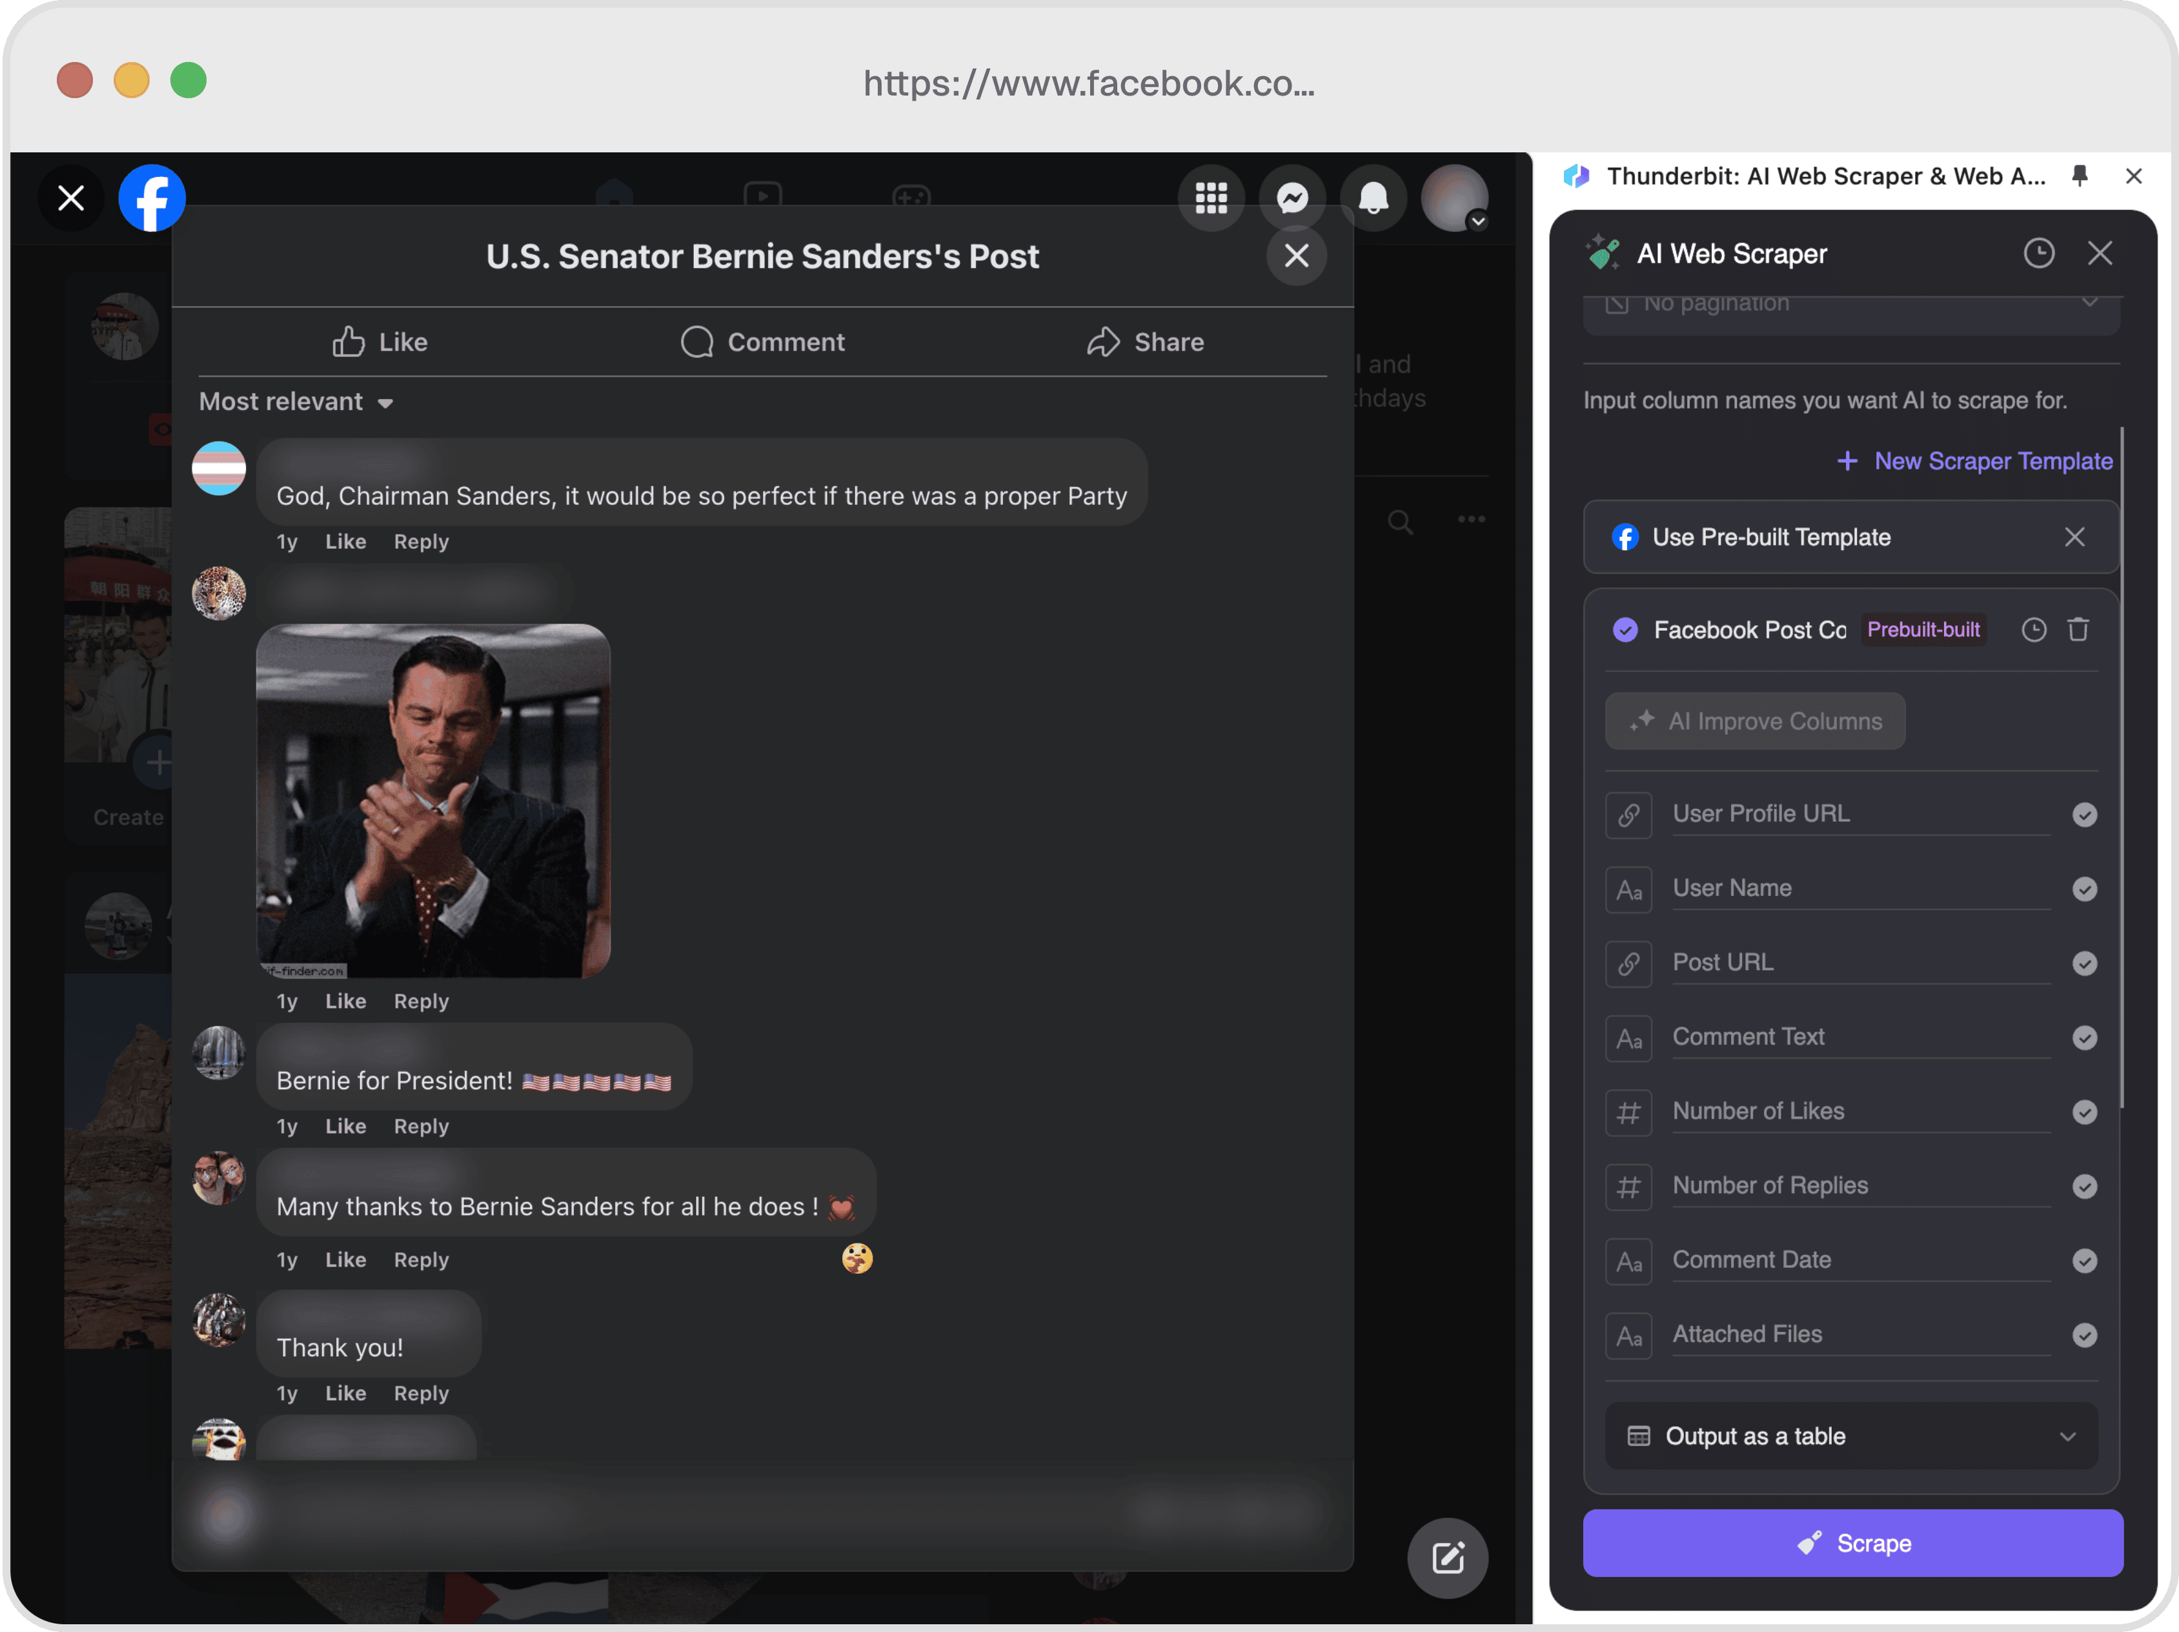The height and width of the screenshot is (1632, 2179).
Task: Click the text type icon for Attached Files
Action: [1628, 1336]
